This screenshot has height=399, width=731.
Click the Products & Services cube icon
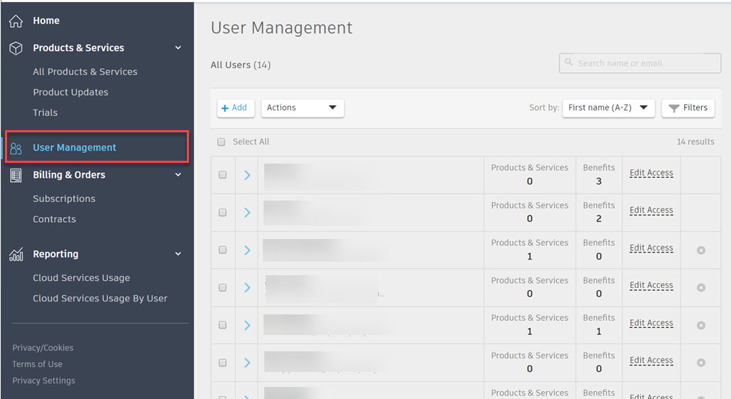pyautogui.click(x=16, y=48)
